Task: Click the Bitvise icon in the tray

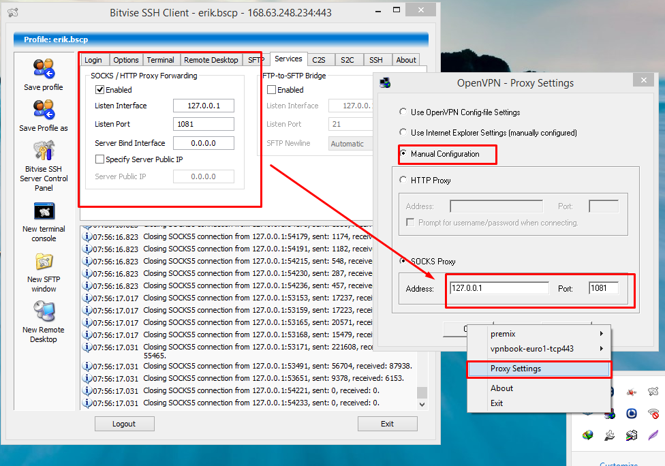Action: (x=653, y=391)
